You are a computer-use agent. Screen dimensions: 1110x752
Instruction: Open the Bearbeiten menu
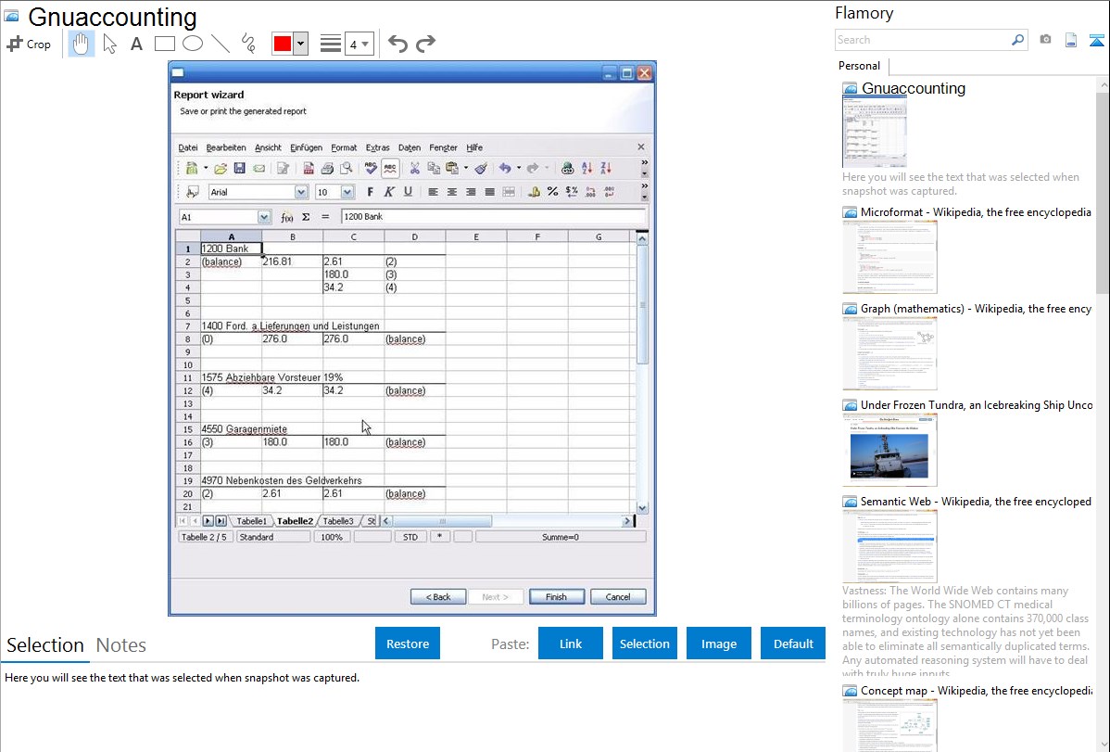coord(226,147)
